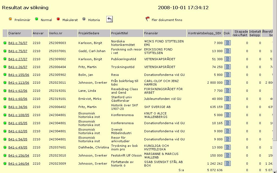Viewport: 277px width, 173px height.
Task: Open document icon for B41-c 108/05
Action: (x=227, y=115)
